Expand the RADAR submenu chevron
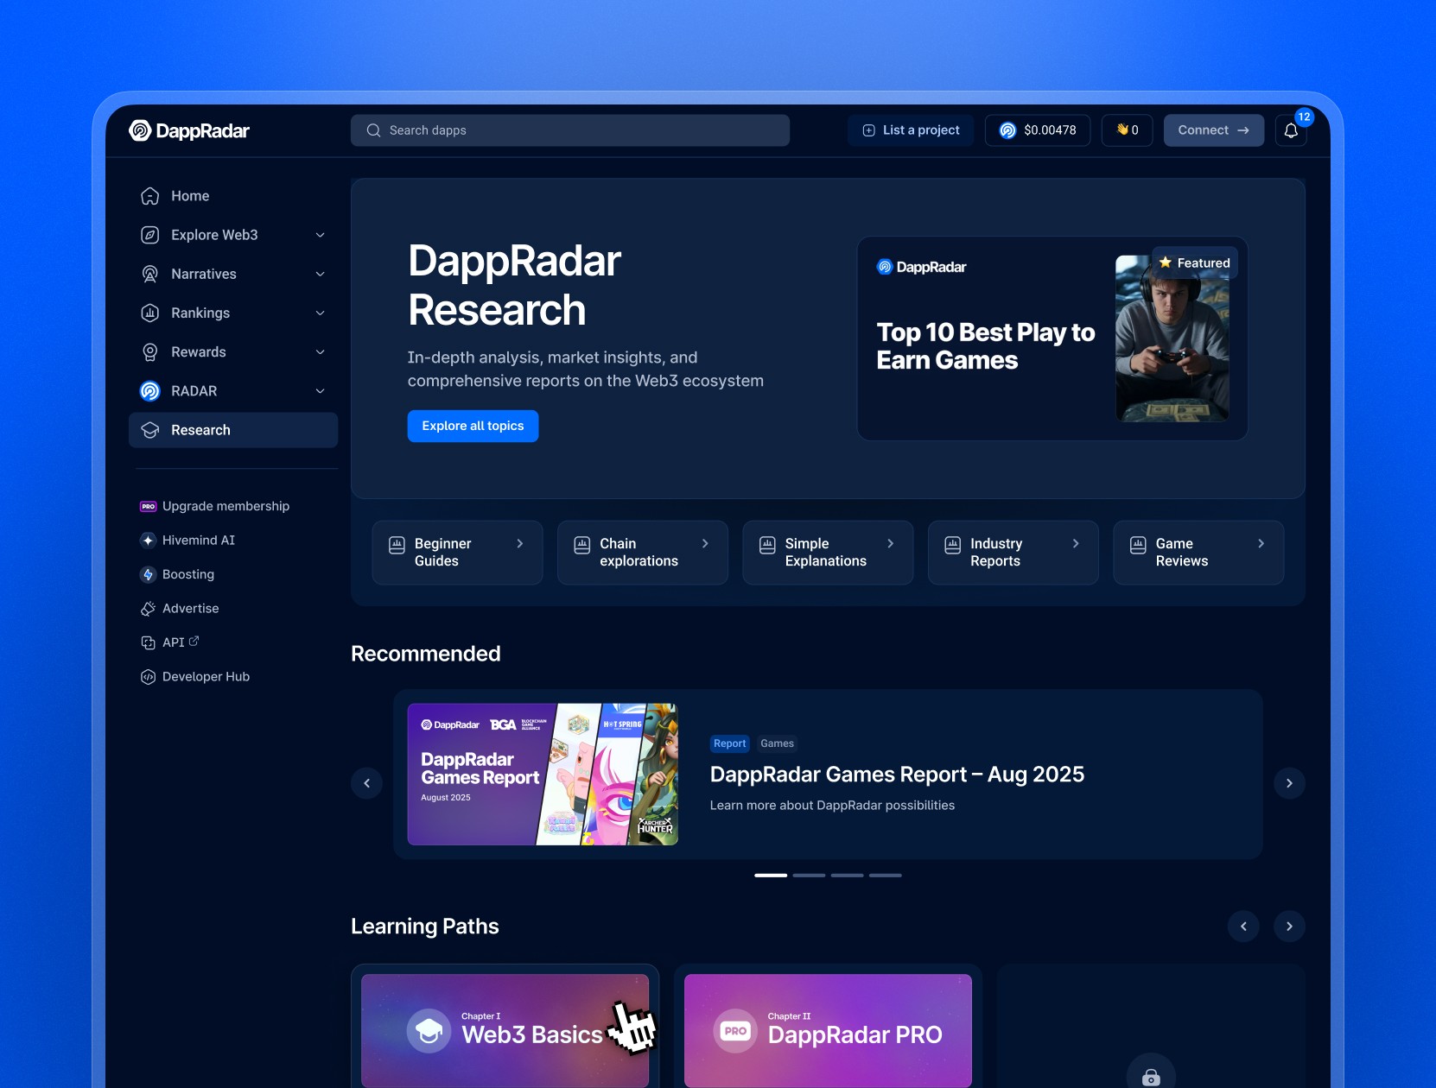The image size is (1436, 1088). [x=321, y=391]
